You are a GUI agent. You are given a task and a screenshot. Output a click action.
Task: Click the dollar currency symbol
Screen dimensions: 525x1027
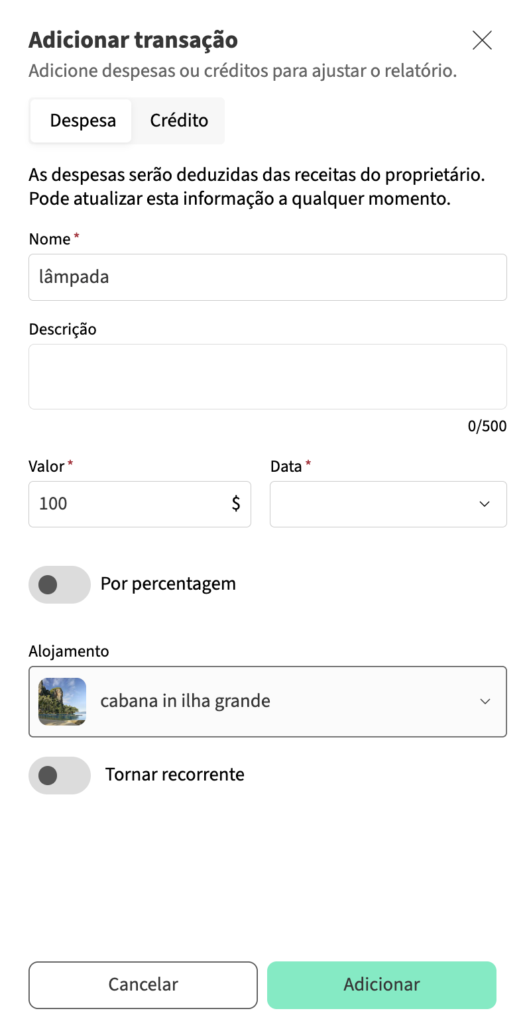(x=236, y=504)
